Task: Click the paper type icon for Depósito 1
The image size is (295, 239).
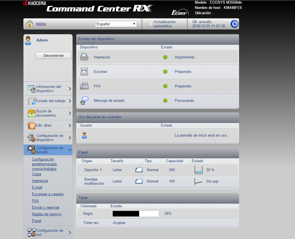Action: (x=139, y=170)
